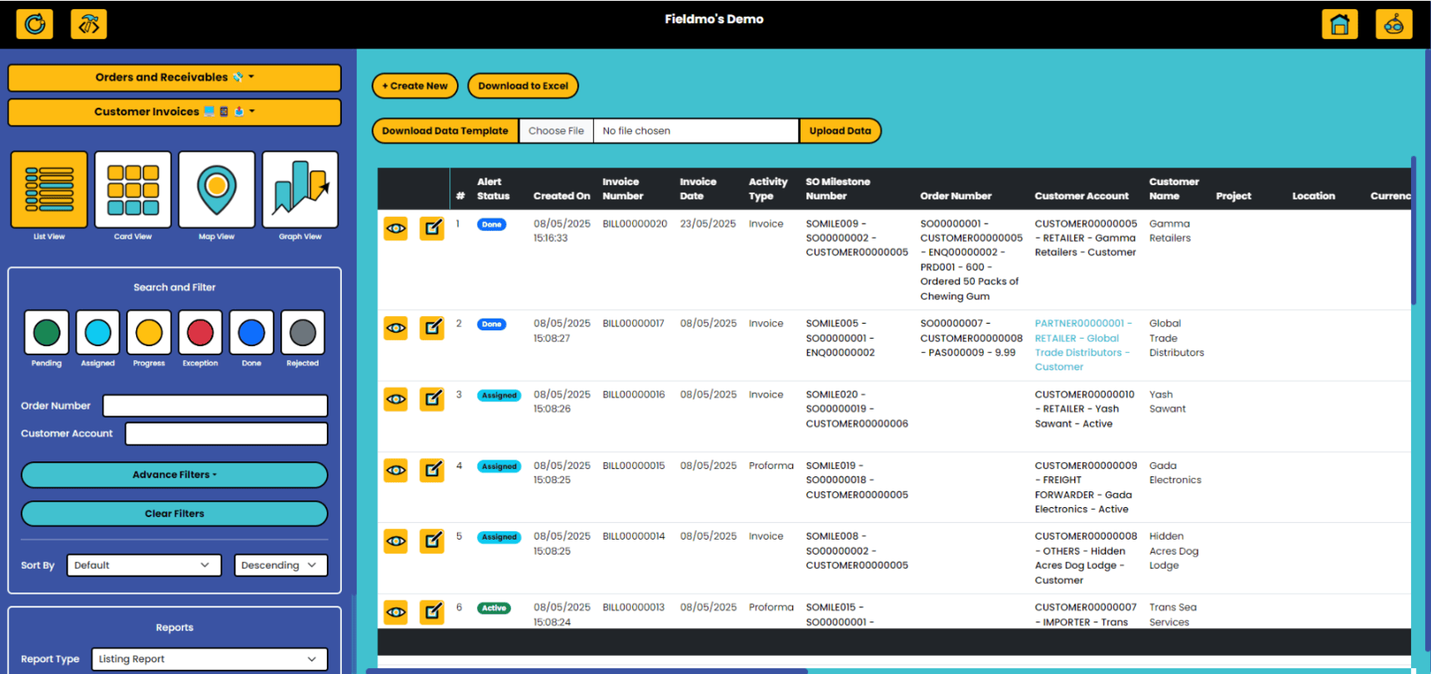1431x674 pixels.
Task: View invoice BILL00000017 with the eye icon
Action: click(x=396, y=328)
